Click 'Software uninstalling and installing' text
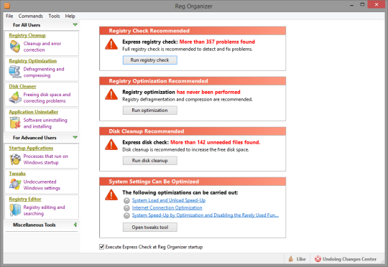The image size is (388, 267). [45, 123]
